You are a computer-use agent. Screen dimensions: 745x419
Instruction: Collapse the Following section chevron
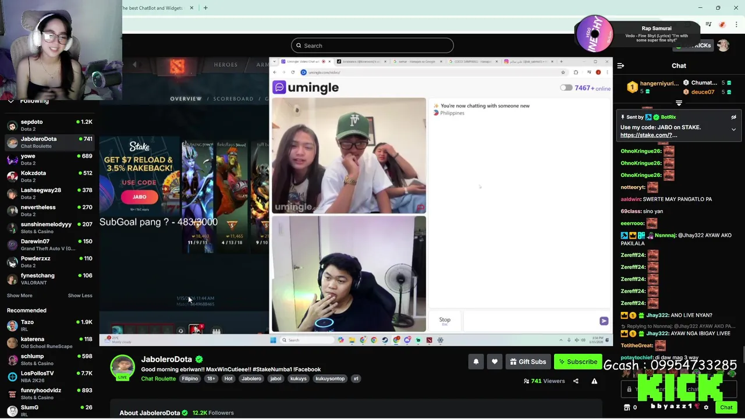pos(10,101)
